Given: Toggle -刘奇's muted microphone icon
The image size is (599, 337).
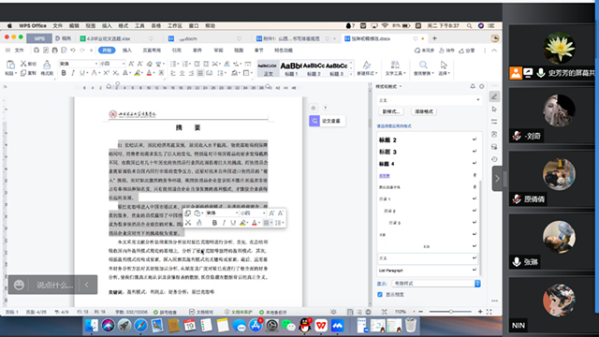Looking at the screenshot, I should tap(517, 136).
